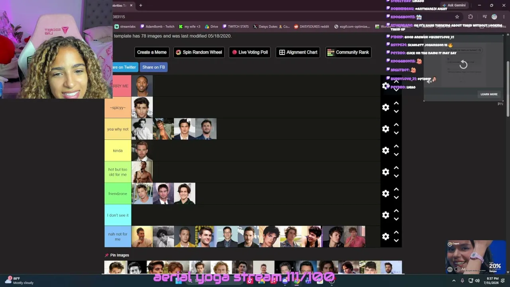The image size is (510, 287).
Task: Select the photo in the spicyy tier
Action: (142, 108)
